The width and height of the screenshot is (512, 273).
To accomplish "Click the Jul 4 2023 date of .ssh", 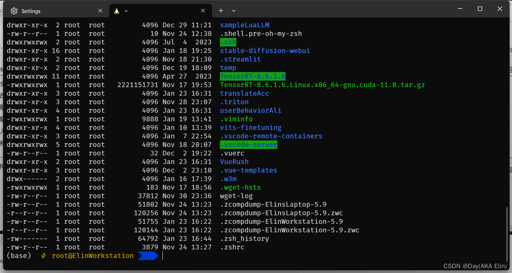I will [x=187, y=42].
